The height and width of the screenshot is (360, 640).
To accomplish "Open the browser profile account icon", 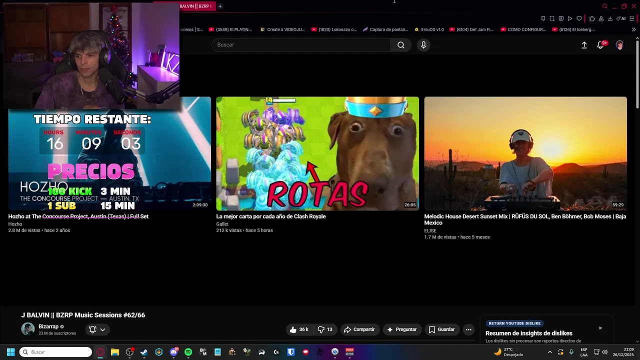I will coord(601,18).
